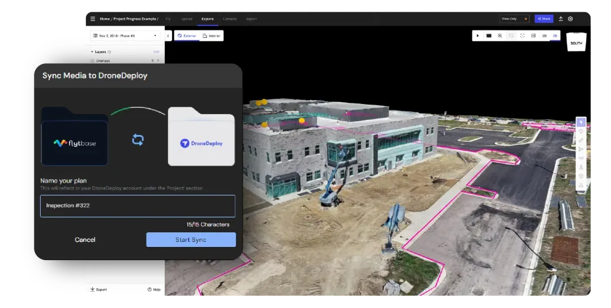Click the DroneDeploy folder thumbnail

click(201, 136)
